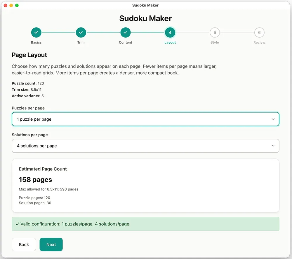Viewport: 292px width, 259px height.
Task: Click the Next button
Action: click(x=51, y=244)
